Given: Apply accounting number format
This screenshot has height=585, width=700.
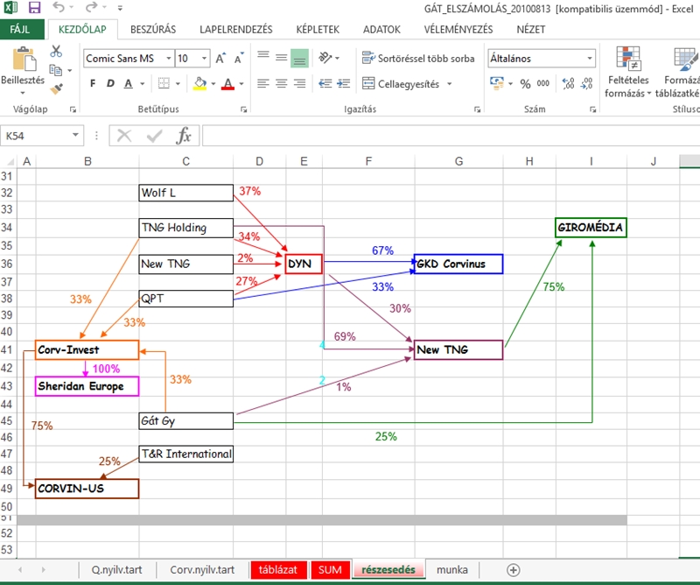Looking at the screenshot, I should 496,83.
